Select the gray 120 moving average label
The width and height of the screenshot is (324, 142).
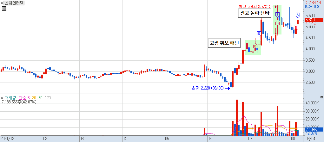click(48, 98)
